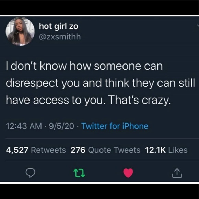The width and height of the screenshot is (199, 199).
Task: Tap the display name hot girl zo
Action: pyautogui.click(x=59, y=27)
